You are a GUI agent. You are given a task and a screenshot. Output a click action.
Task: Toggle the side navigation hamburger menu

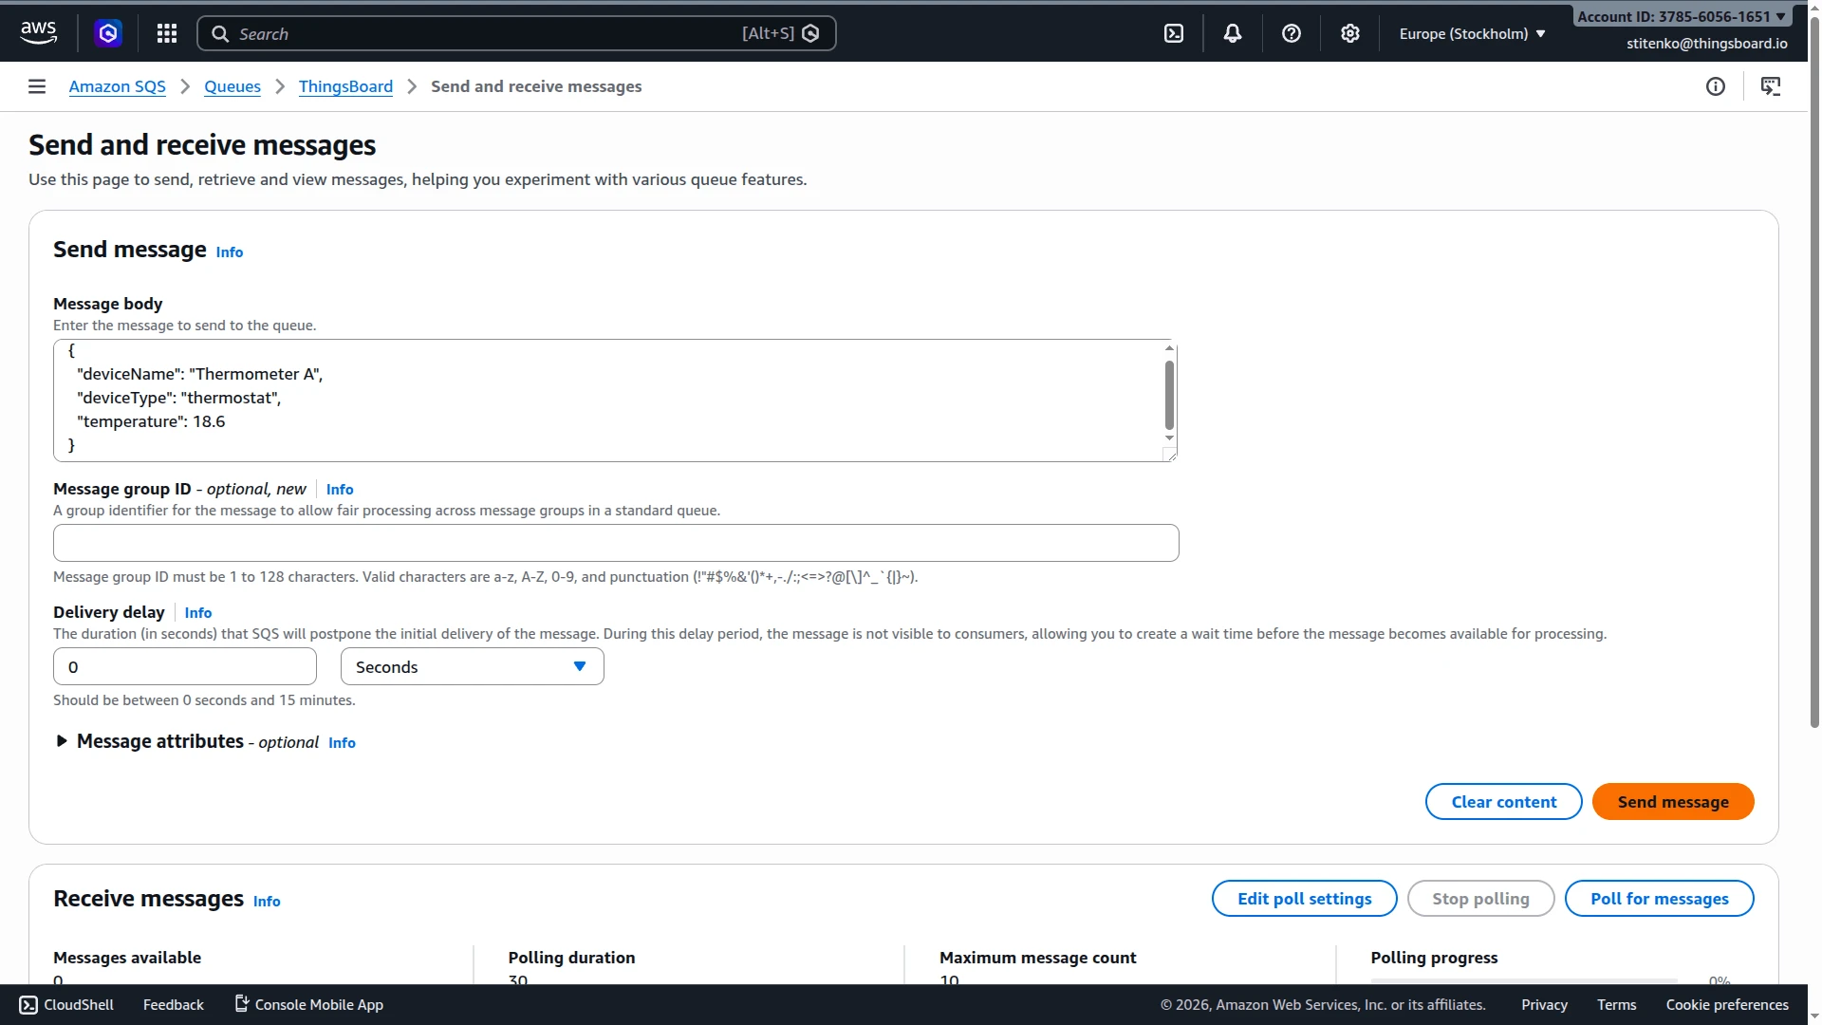(x=37, y=86)
